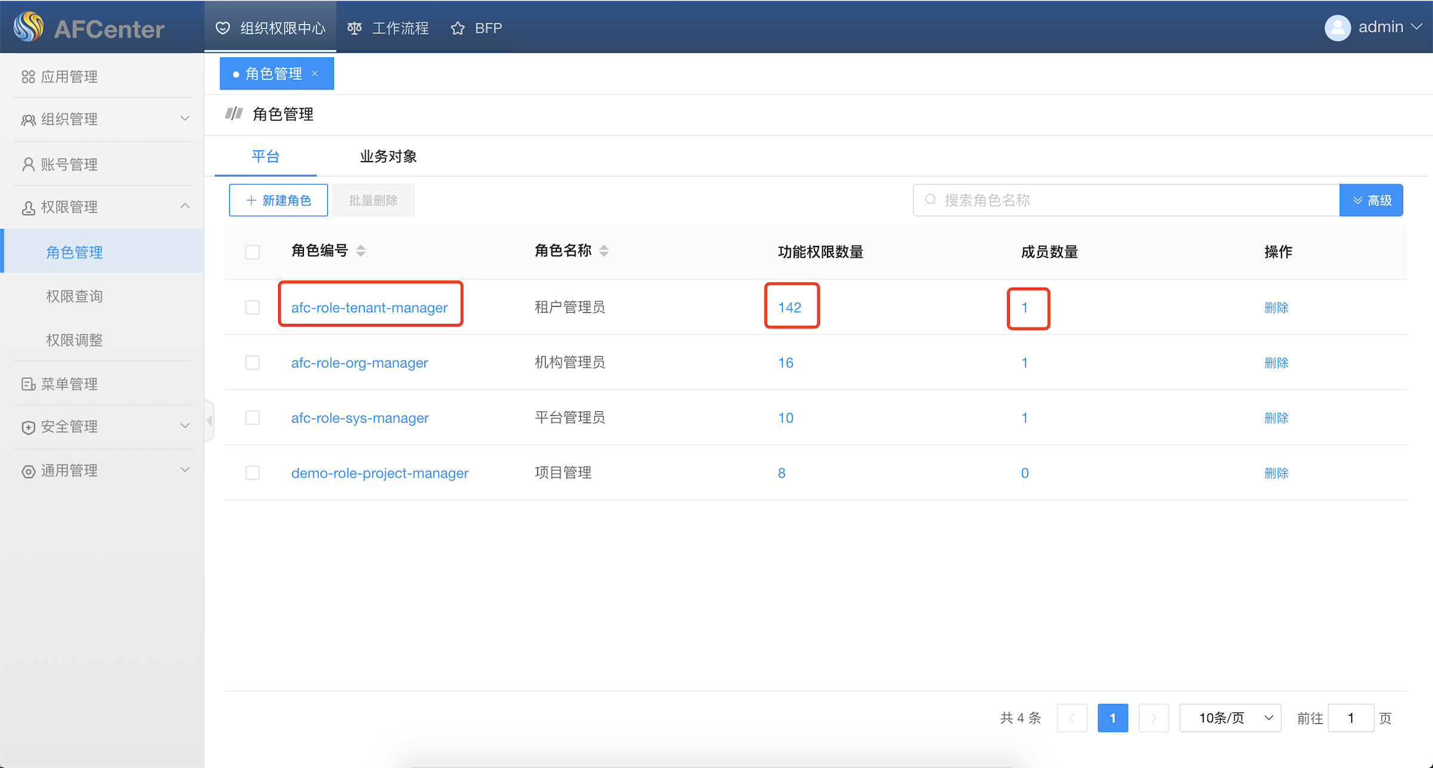
Task: Open the afc-role-sys-manager role link
Action: pyautogui.click(x=359, y=418)
